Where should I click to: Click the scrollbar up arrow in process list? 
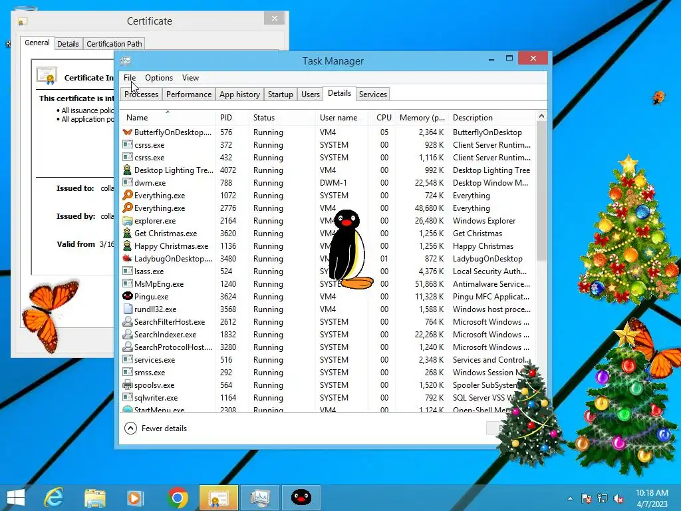pos(541,116)
